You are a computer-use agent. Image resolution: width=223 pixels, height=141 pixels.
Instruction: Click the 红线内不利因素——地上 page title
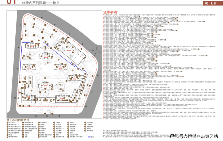[41, 3]
